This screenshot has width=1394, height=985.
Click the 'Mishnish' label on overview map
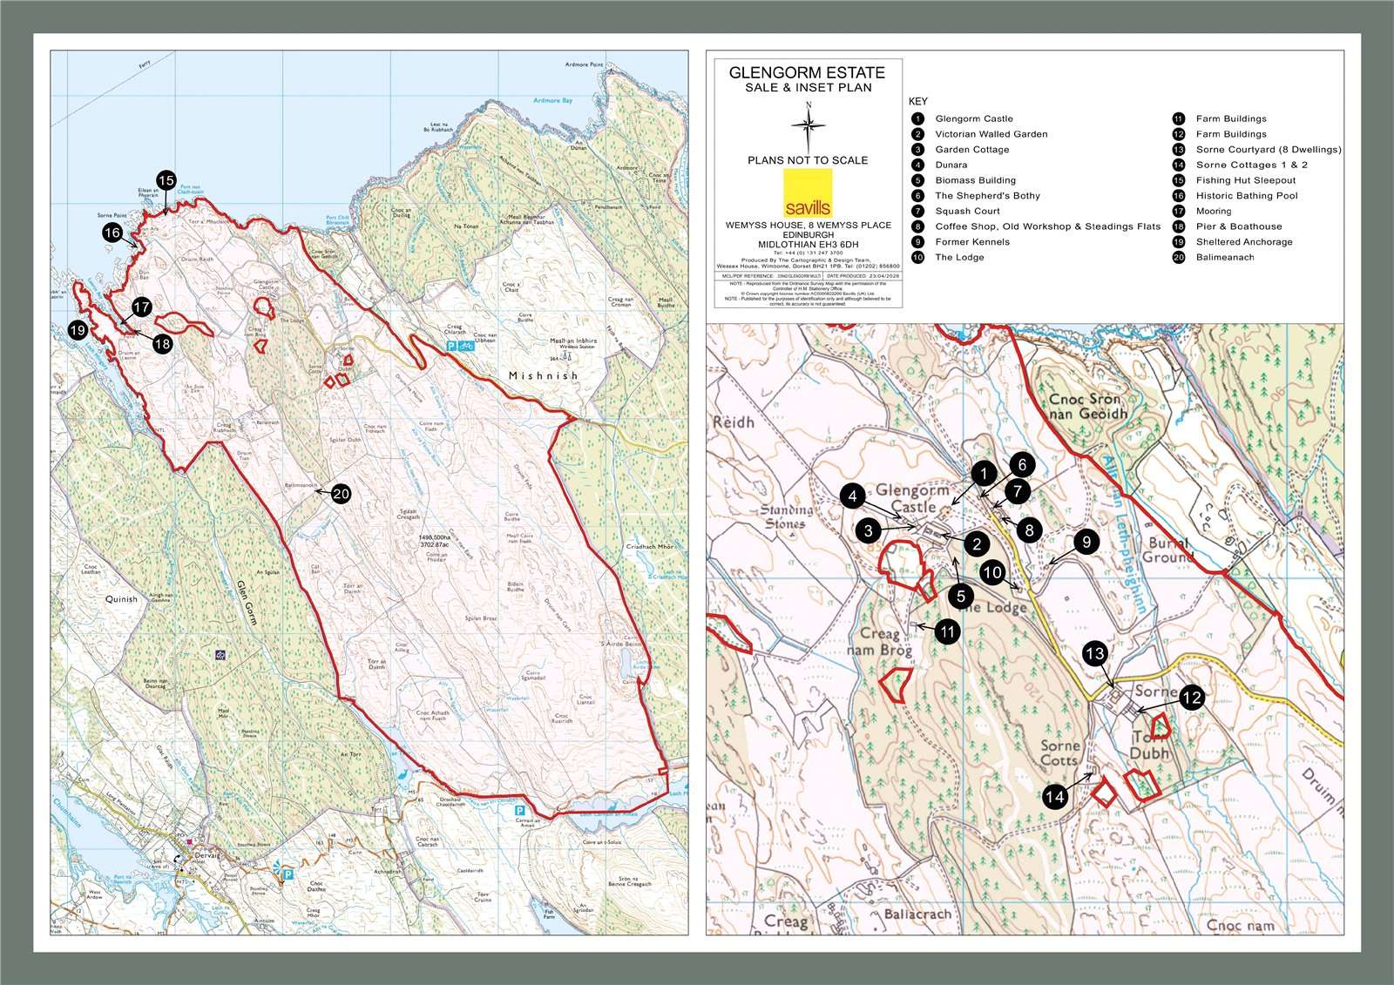point(544,375)
